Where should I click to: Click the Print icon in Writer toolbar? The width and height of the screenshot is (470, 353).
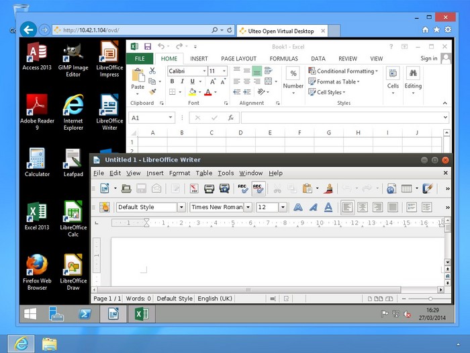click(209, 189)
